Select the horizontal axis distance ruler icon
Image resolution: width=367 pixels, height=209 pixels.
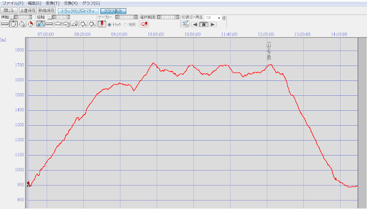point(5,24)
